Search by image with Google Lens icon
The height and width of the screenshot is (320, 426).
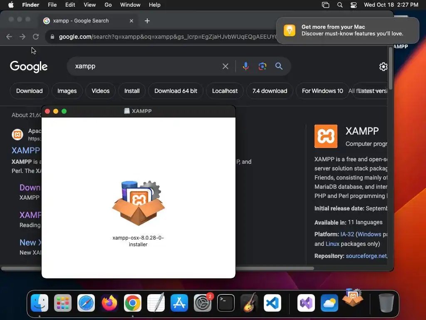262,66
